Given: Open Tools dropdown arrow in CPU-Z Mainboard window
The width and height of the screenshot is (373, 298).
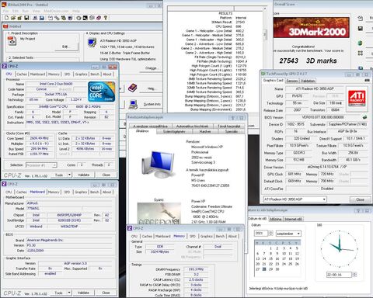Looking at the screenshot, I should pos(69,293).
